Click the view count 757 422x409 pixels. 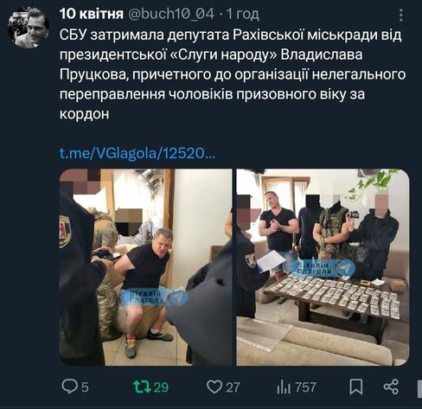pyautogui.click(x=305, y=387)
